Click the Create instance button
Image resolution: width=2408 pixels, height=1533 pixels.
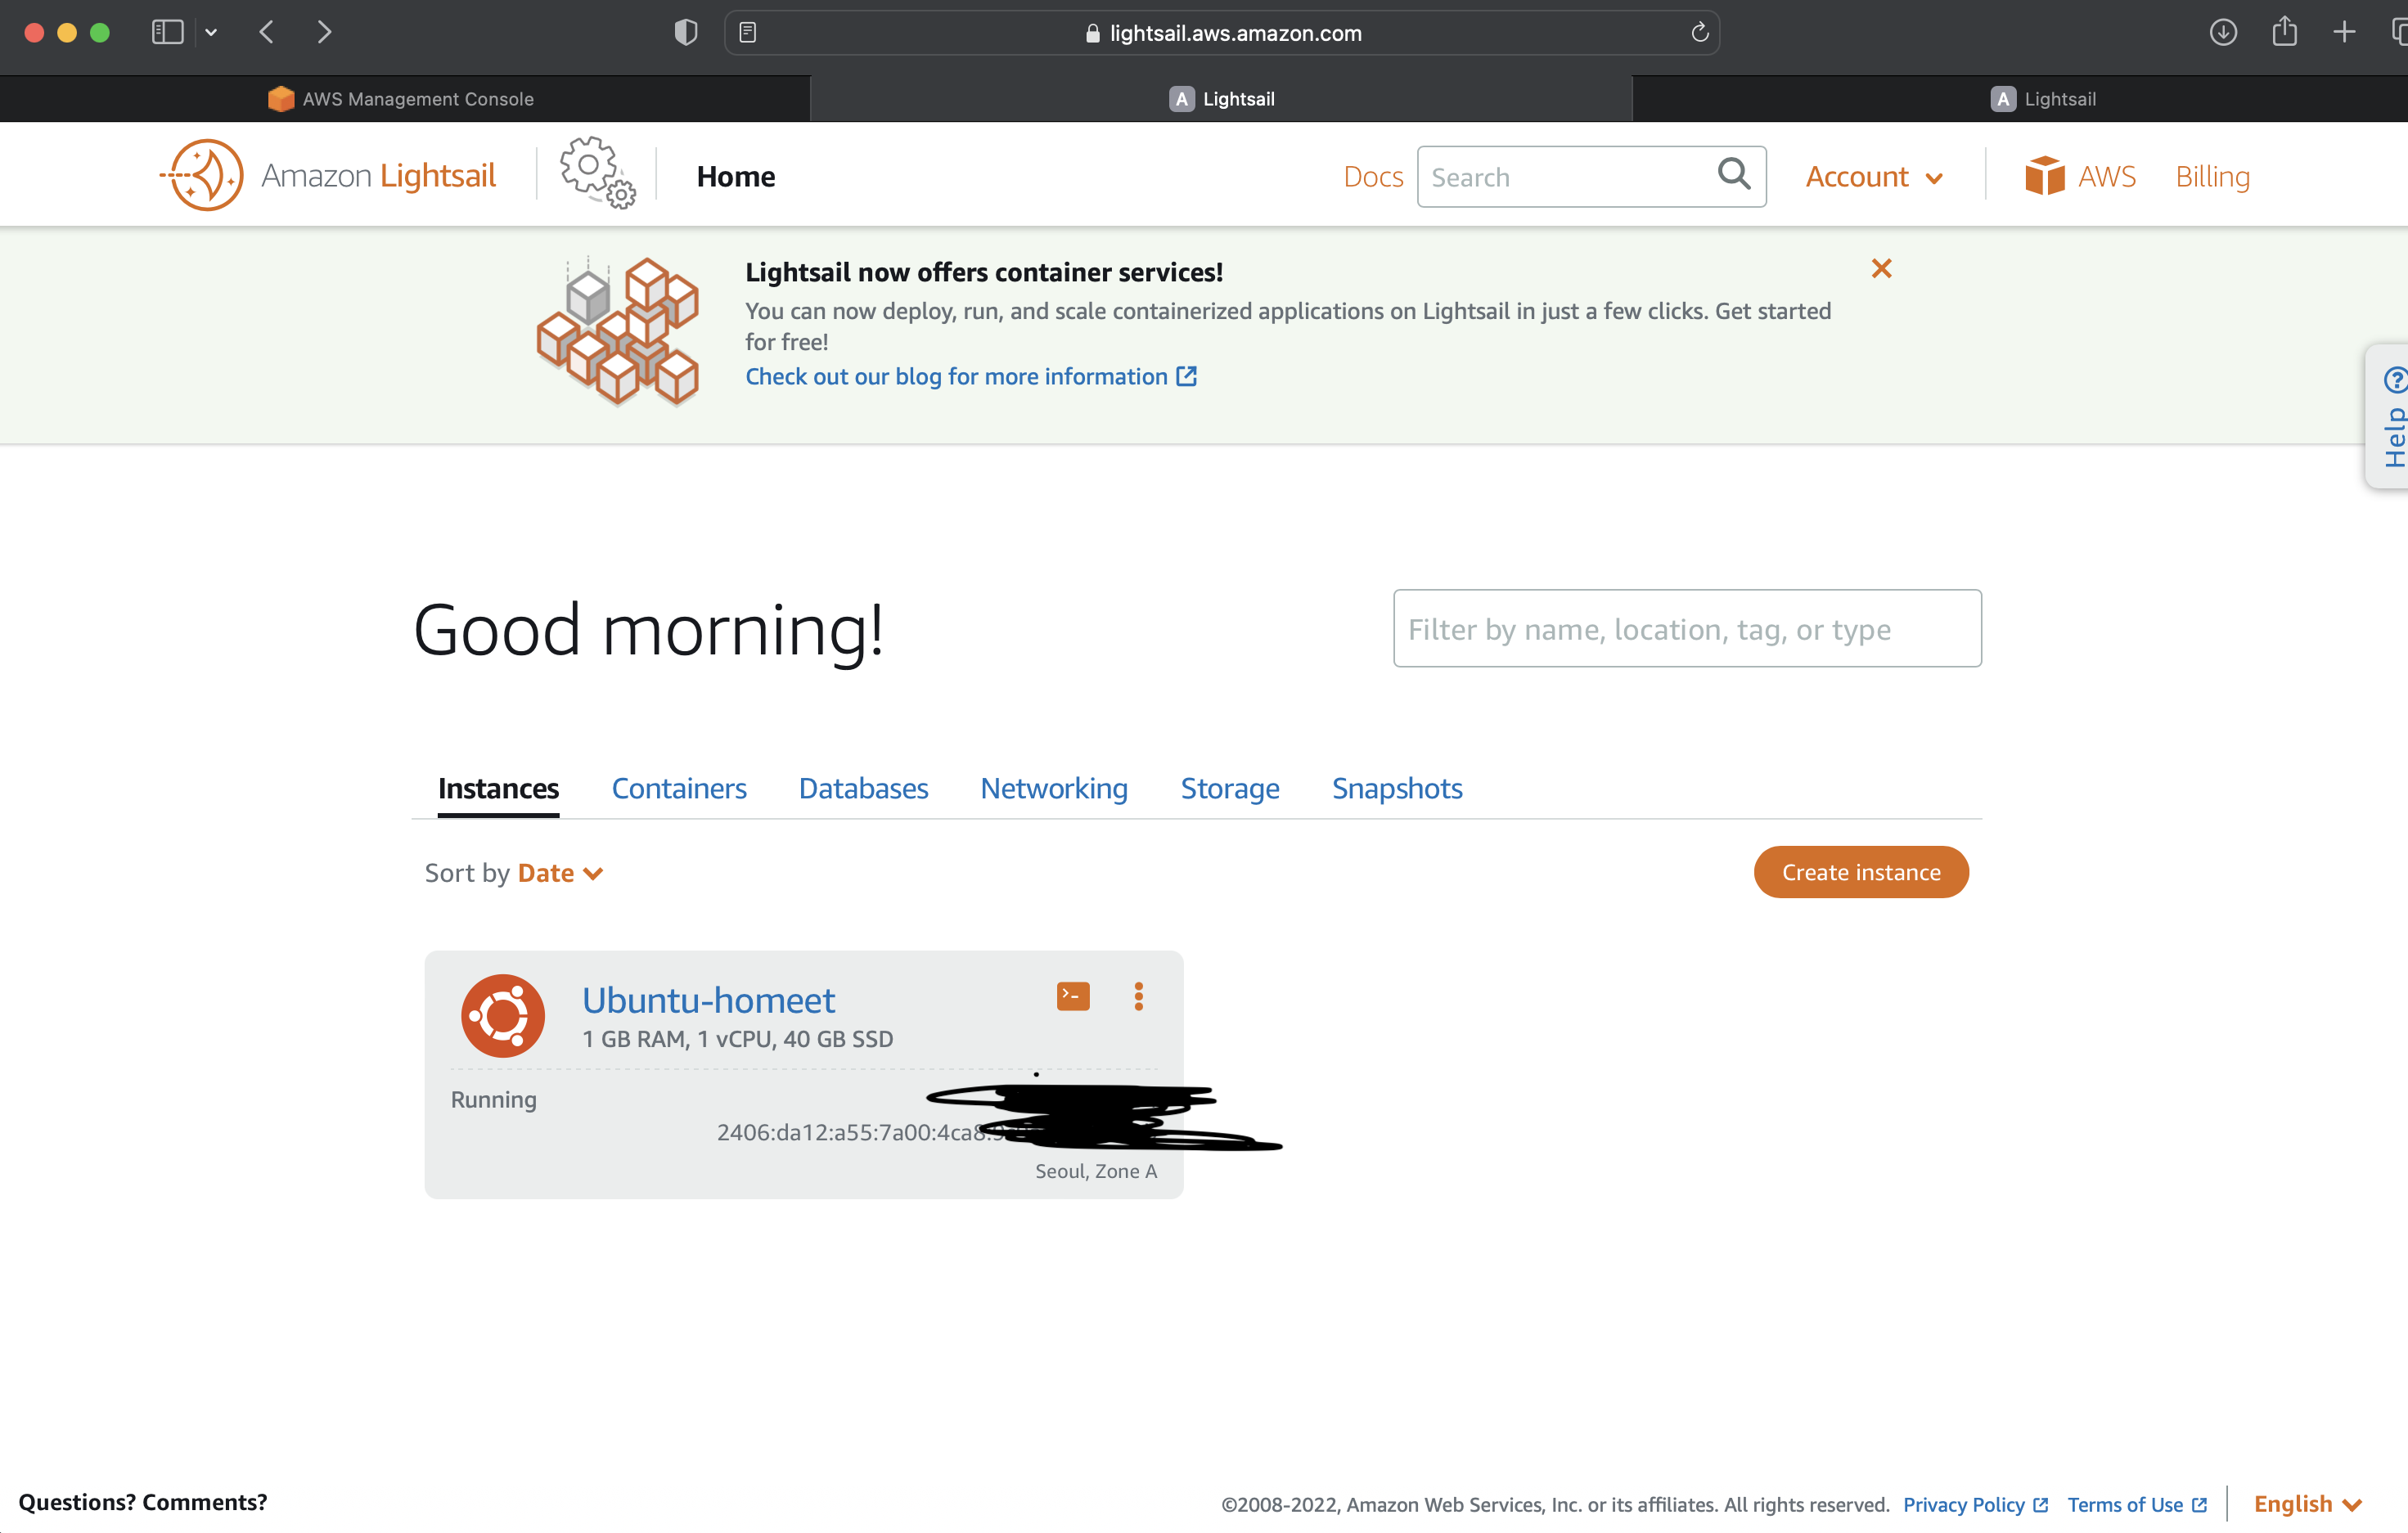point(1860,872)
